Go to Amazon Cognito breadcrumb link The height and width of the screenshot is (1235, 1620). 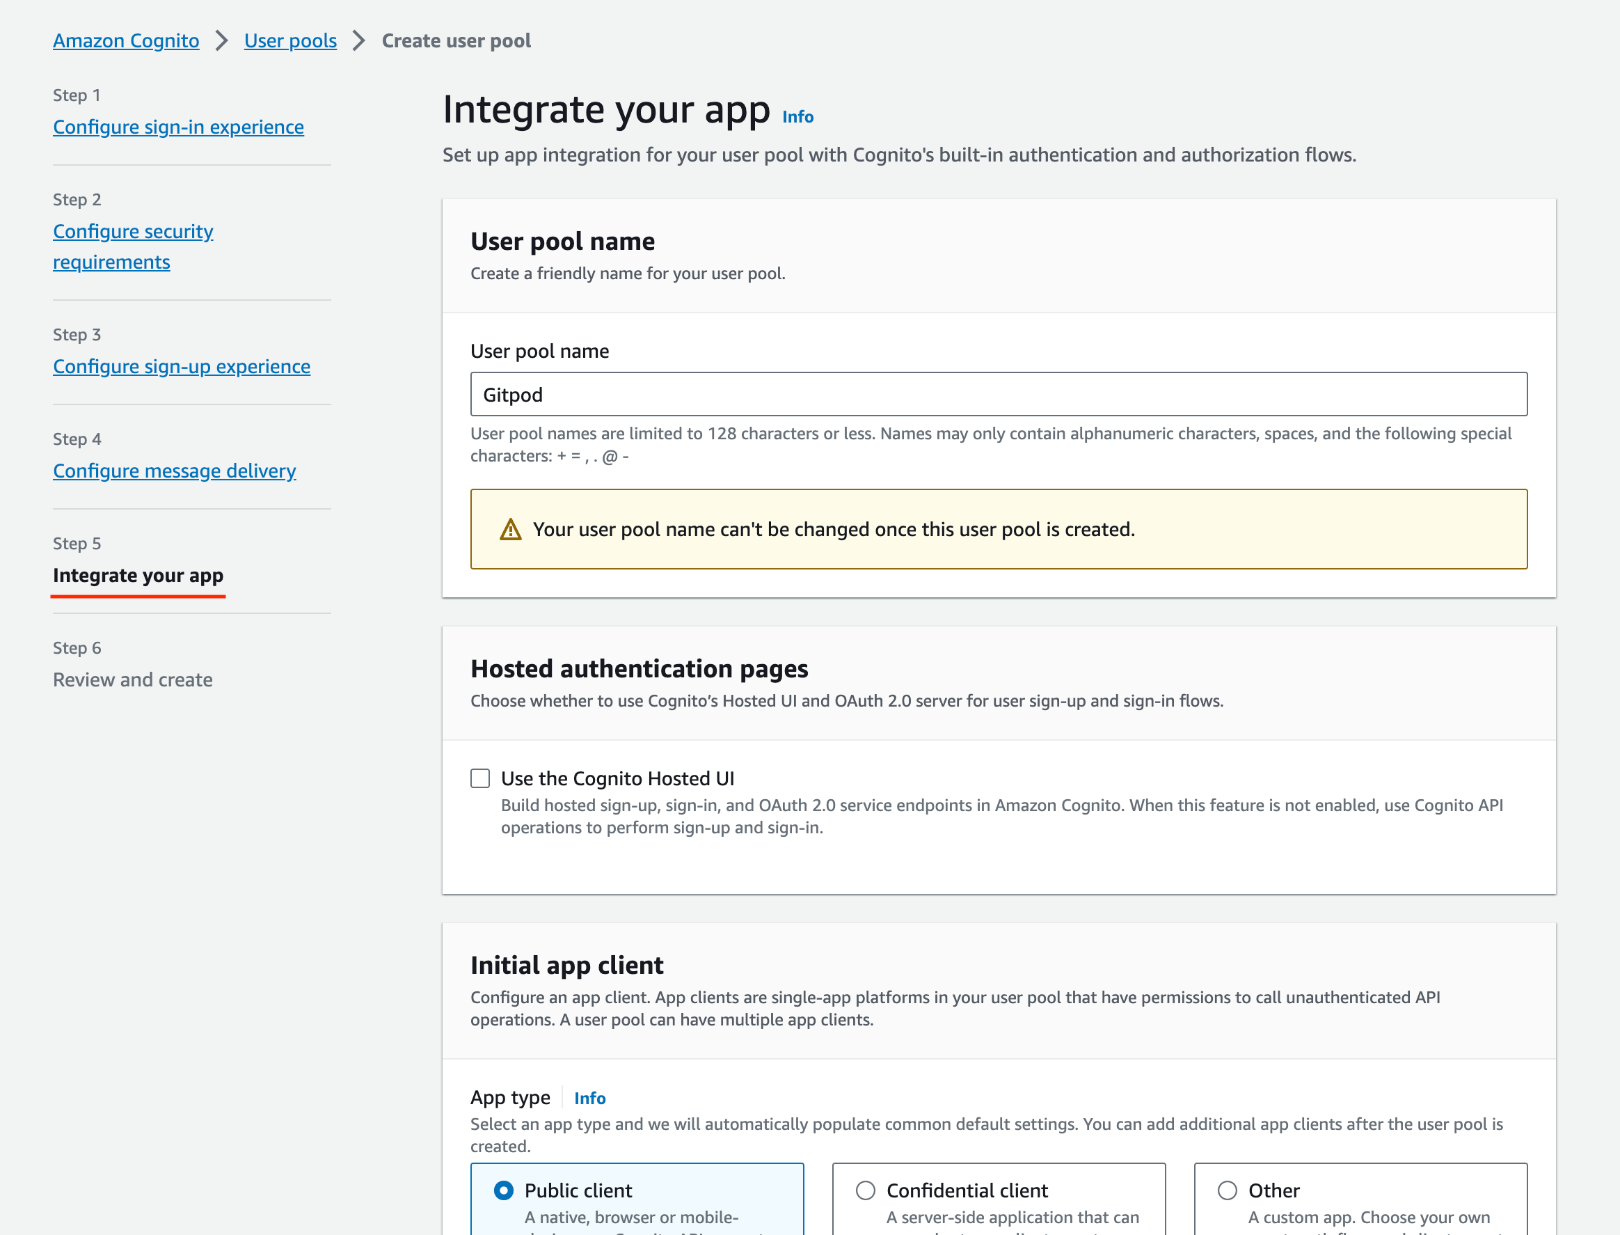point(126,40)
